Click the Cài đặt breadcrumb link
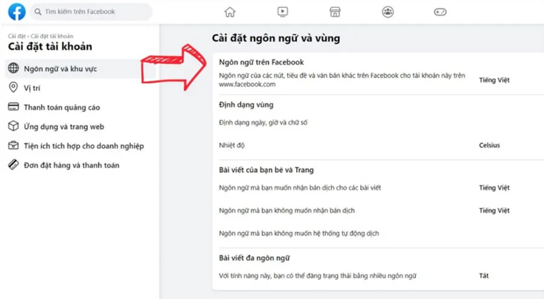The height and width of the screenshot is (299, 544). 17,36
